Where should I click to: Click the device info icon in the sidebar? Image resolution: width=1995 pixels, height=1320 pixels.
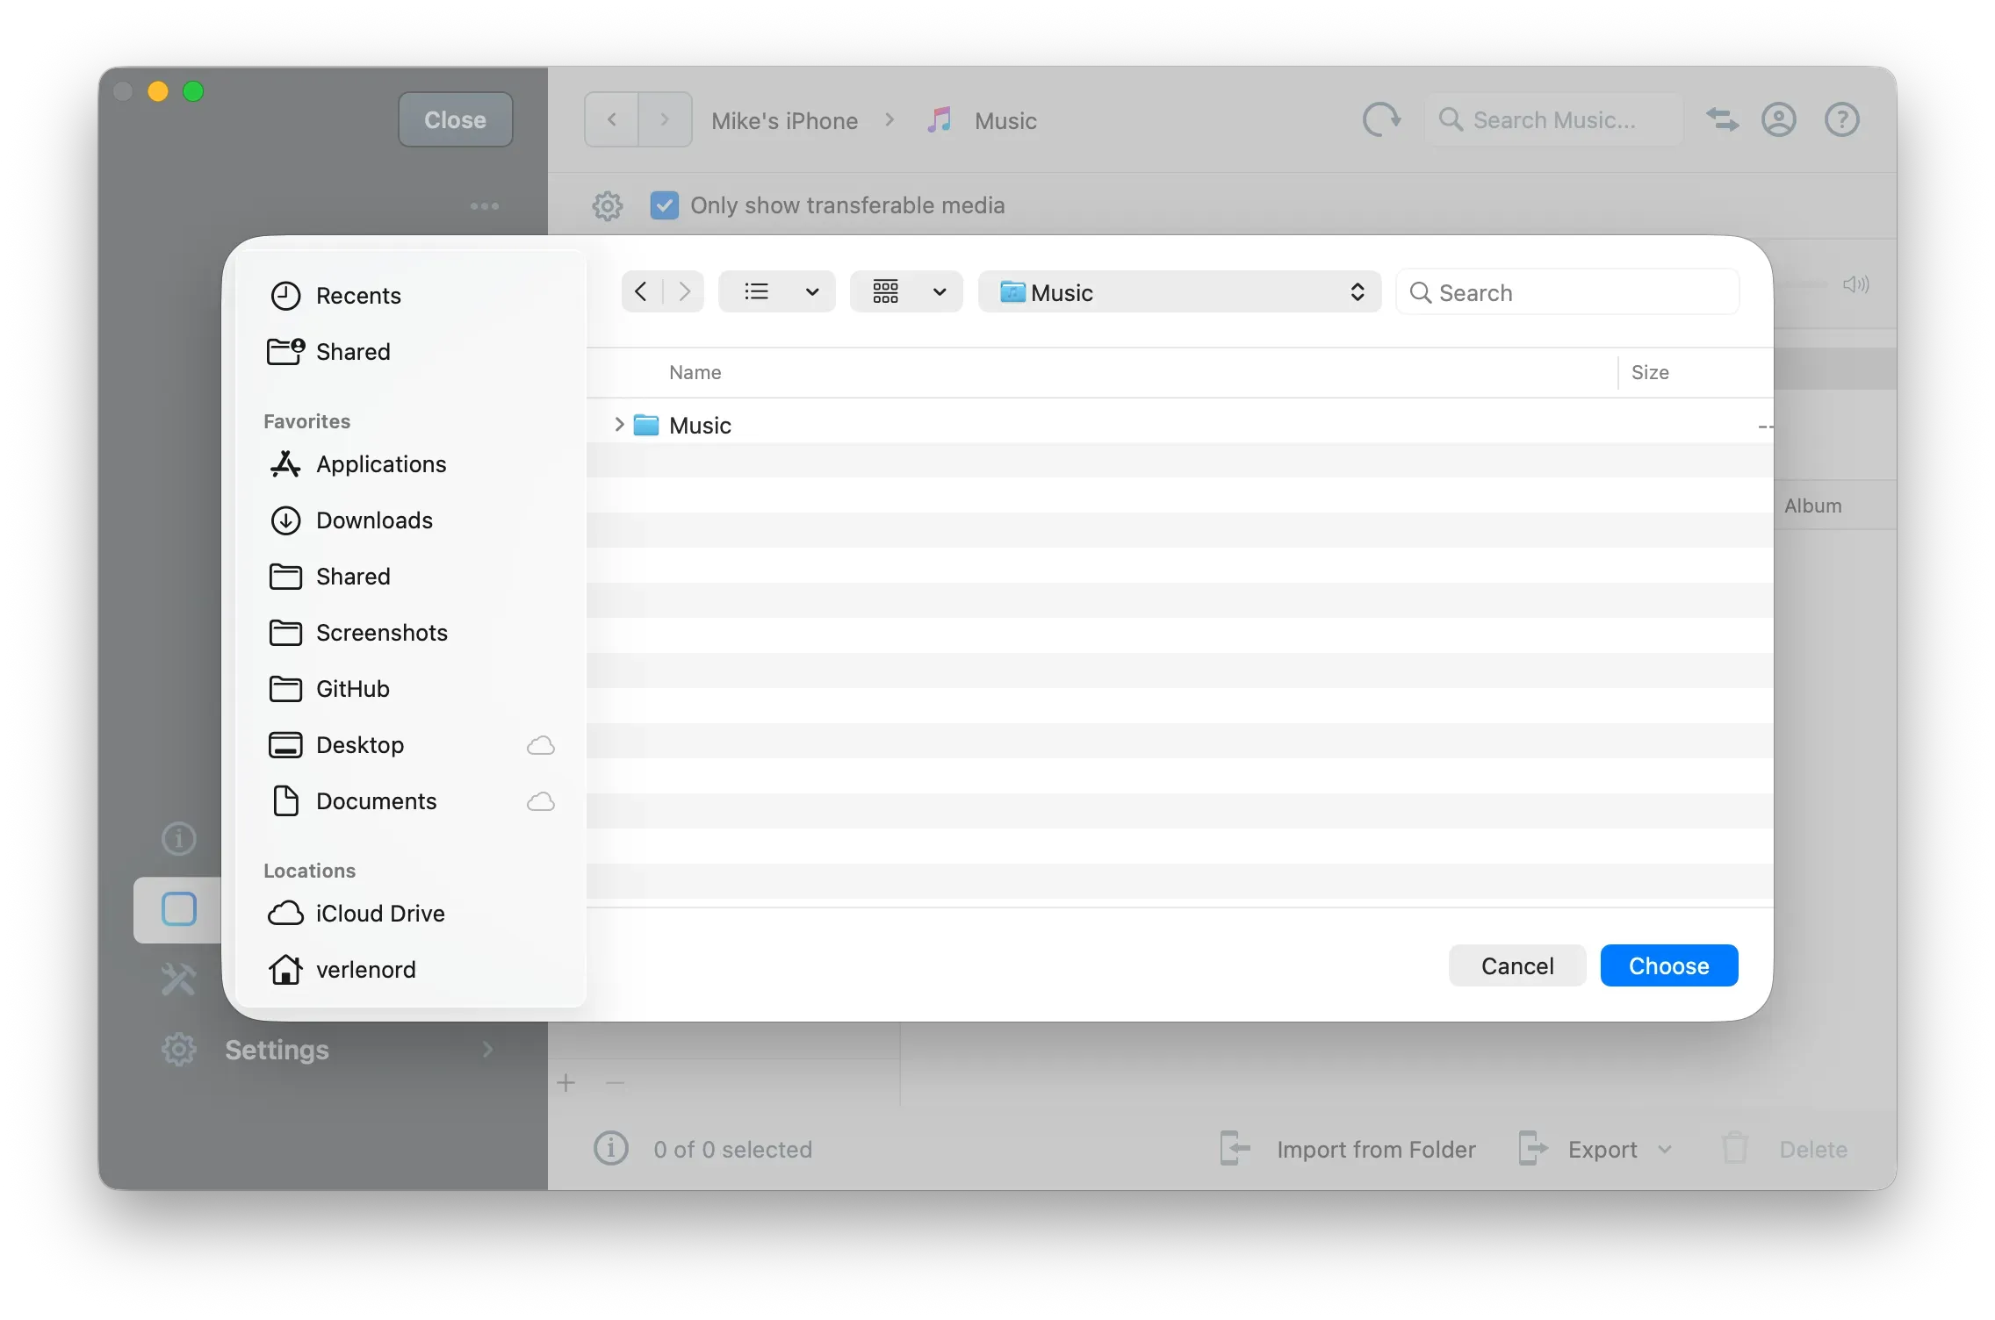pos(178,838)
